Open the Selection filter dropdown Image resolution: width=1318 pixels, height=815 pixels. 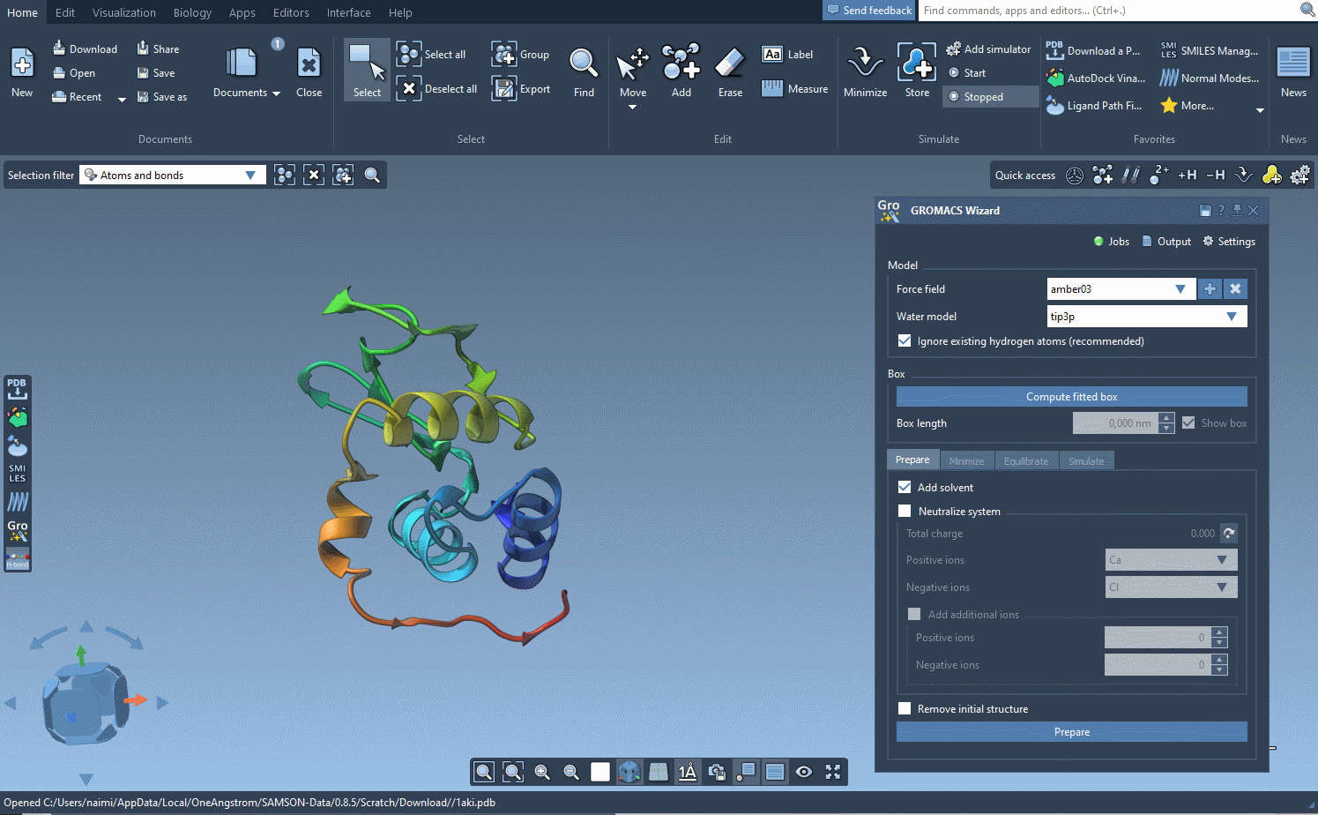(x=173, y=176)
